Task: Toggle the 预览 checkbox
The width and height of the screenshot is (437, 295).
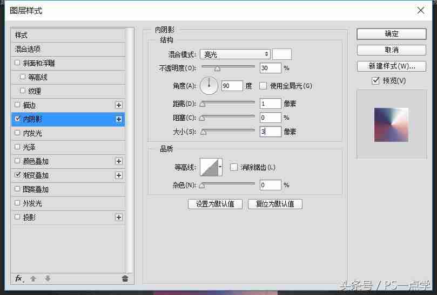Action: 375,81
